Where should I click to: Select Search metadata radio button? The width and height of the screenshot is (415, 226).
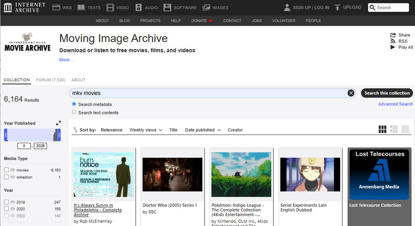[x=74, y=104]
